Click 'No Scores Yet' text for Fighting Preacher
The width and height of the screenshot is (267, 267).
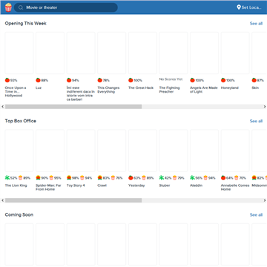pyautogui.click(x=171, y=79)
